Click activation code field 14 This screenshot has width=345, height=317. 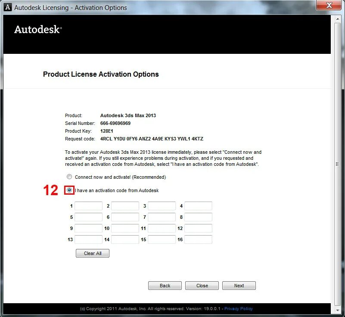click(x=125, y=239)
